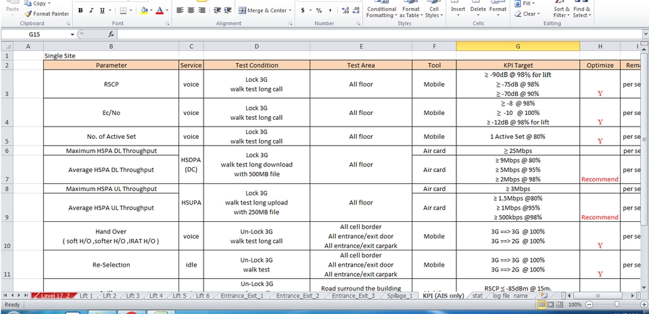Image resolution: width=649 pixels, height=314 pixels.
Task: Switch to Normal view
Action: (541, 305)
